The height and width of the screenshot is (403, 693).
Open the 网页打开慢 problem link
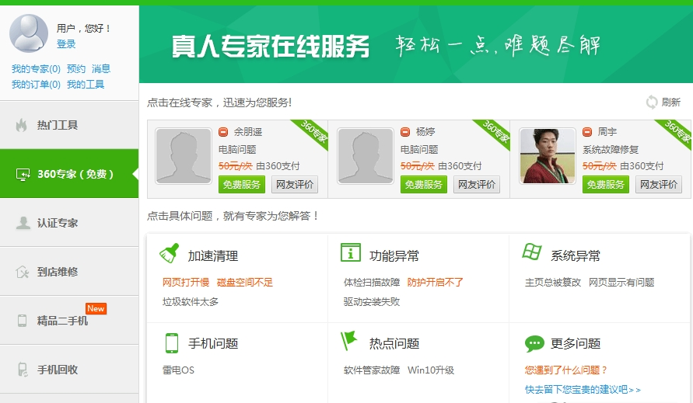coord(185,283)
